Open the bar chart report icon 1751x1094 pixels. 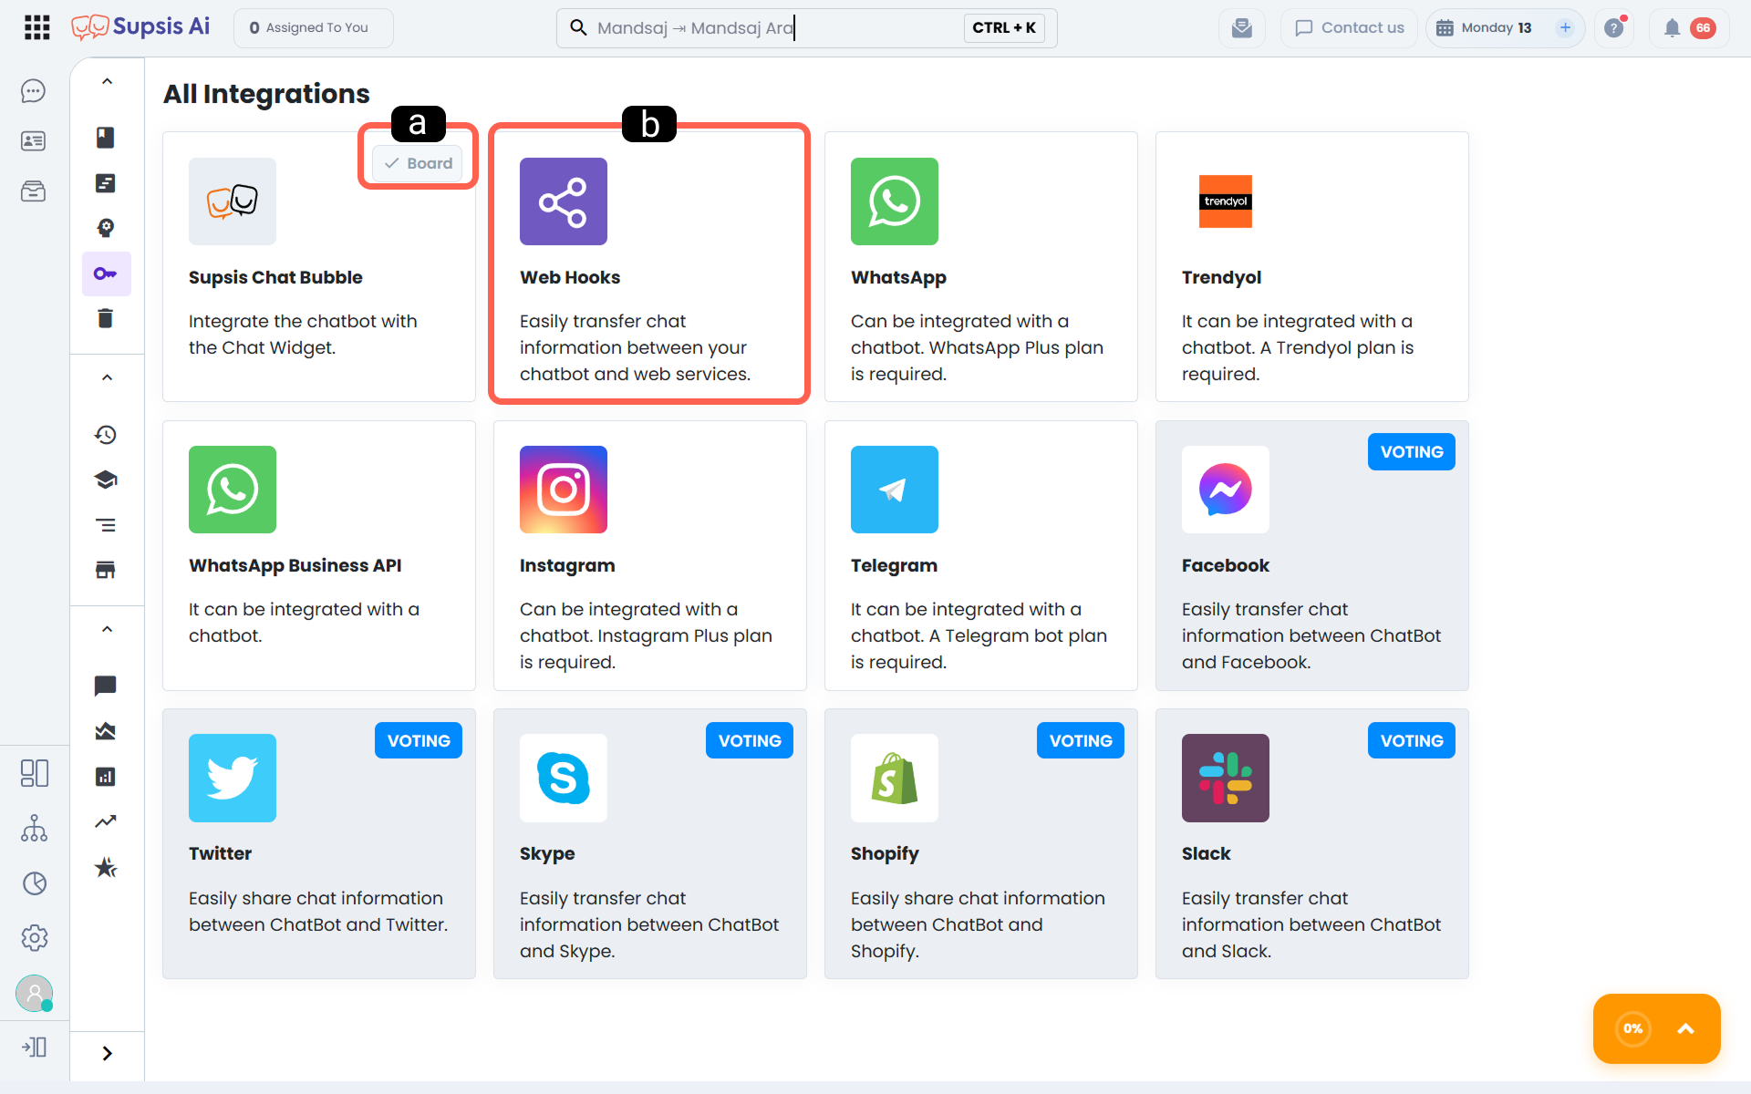click(106, 777)
